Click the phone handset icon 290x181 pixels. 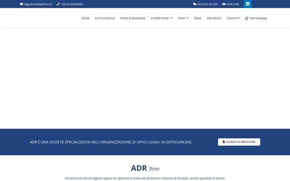click(58, 4)
